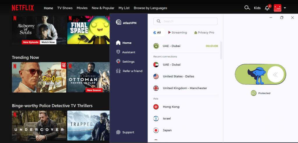Maximize the atlasVPN window
This screenshot has height=143, width=298.
(x=282, y=17)
